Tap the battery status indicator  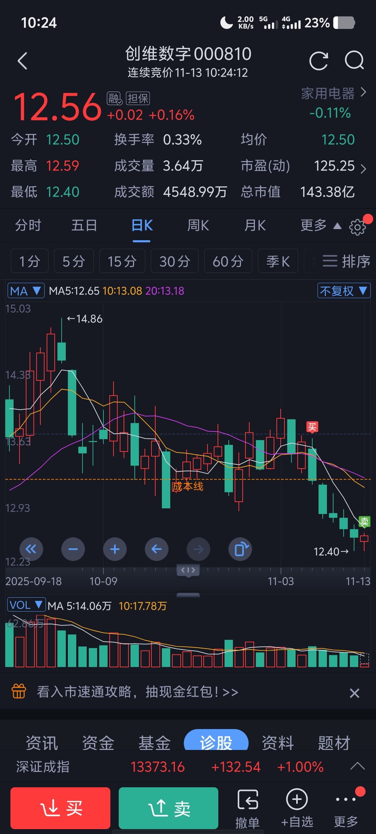tap(344, 23)
